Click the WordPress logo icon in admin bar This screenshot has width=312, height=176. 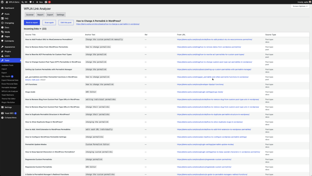click(x=2, y=2)
